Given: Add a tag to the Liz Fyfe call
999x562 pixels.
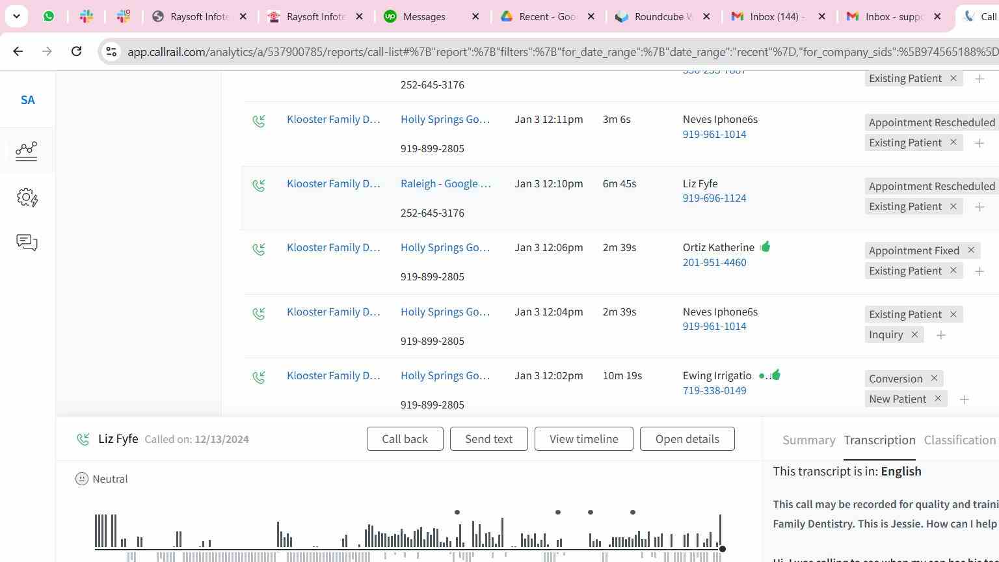Looking at the screenshot, I should click(x=979, y=207).
